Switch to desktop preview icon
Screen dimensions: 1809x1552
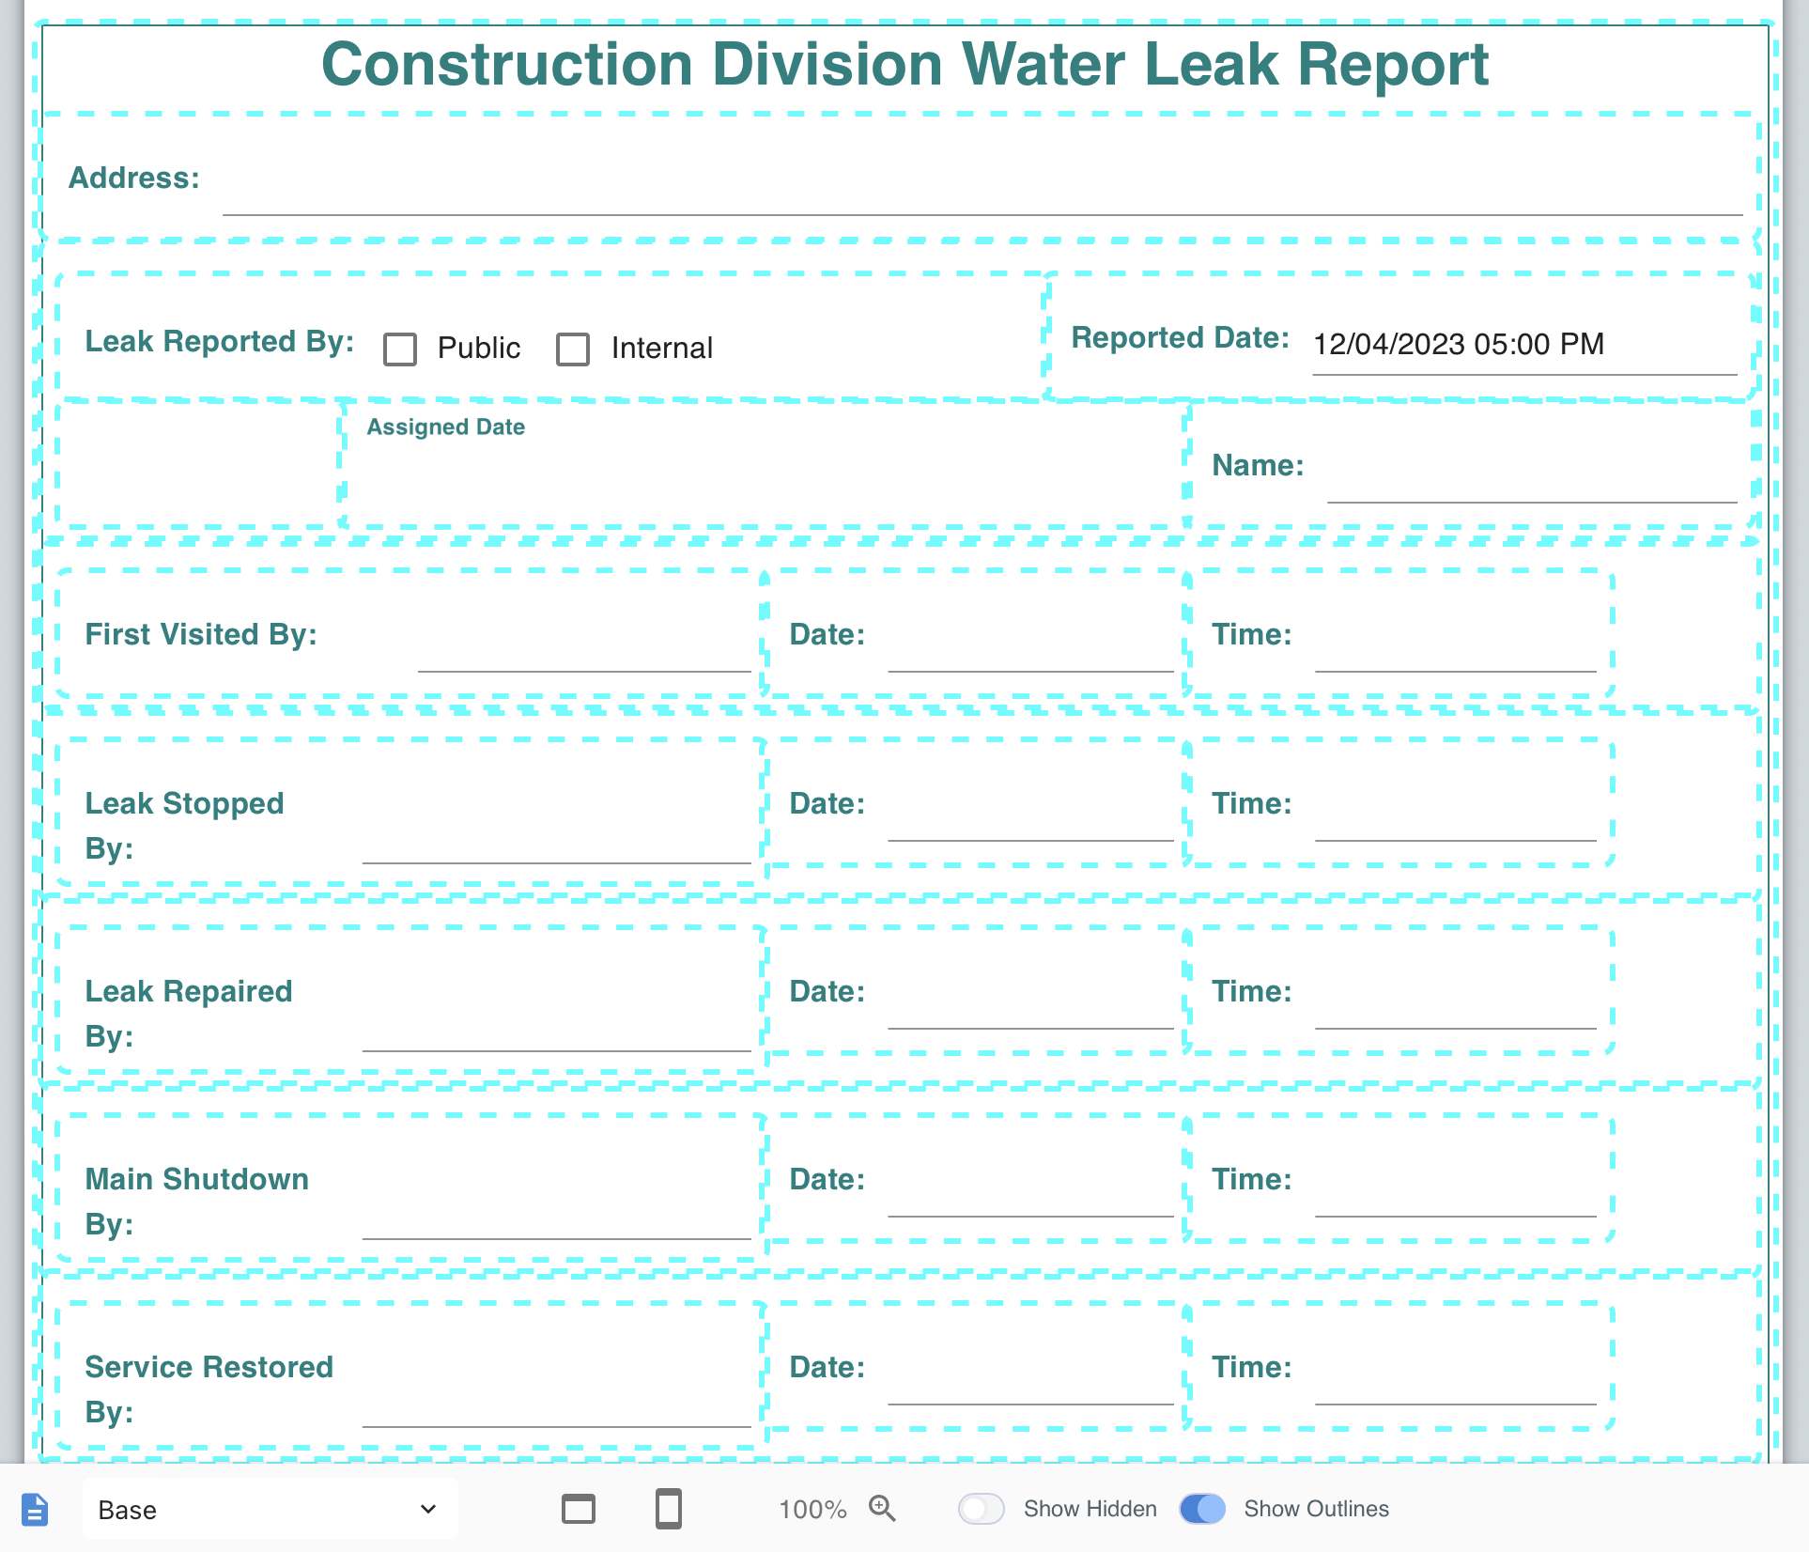578,1509
